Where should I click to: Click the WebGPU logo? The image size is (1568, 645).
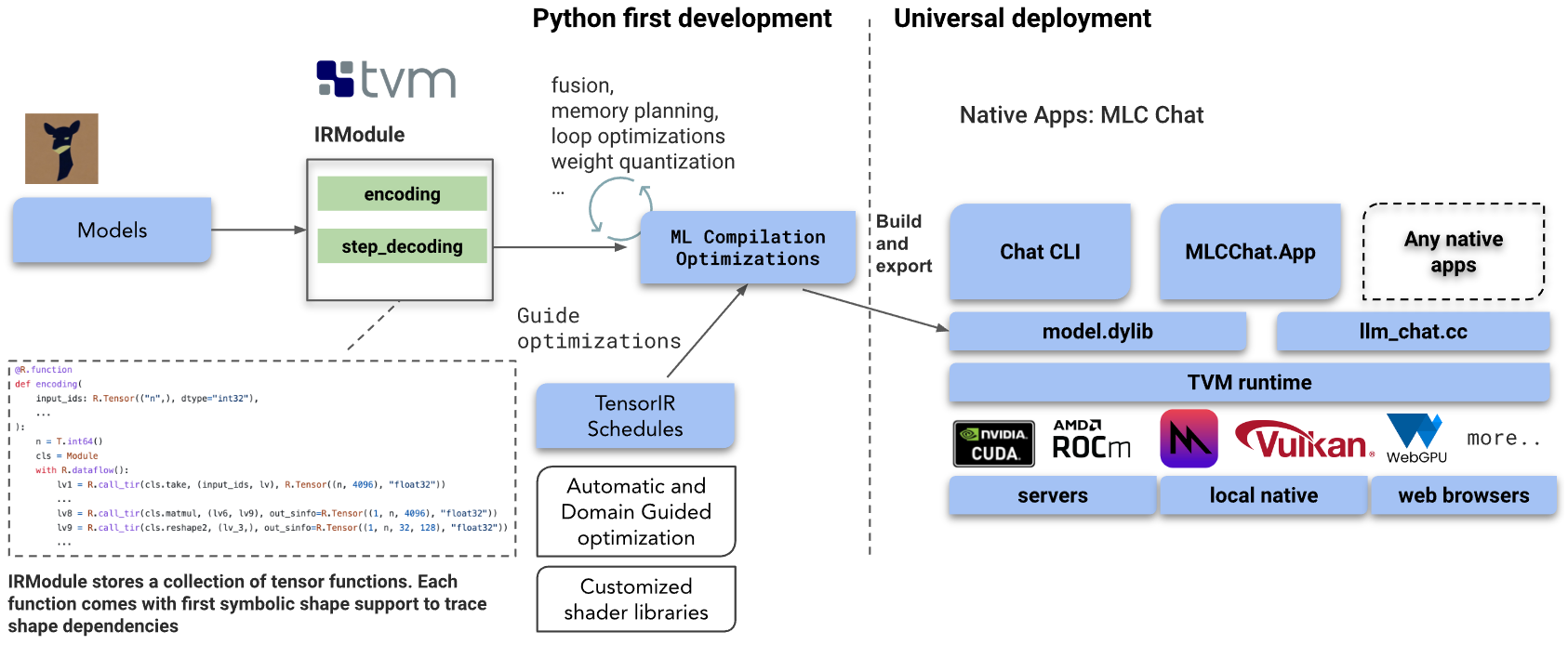1415,439
